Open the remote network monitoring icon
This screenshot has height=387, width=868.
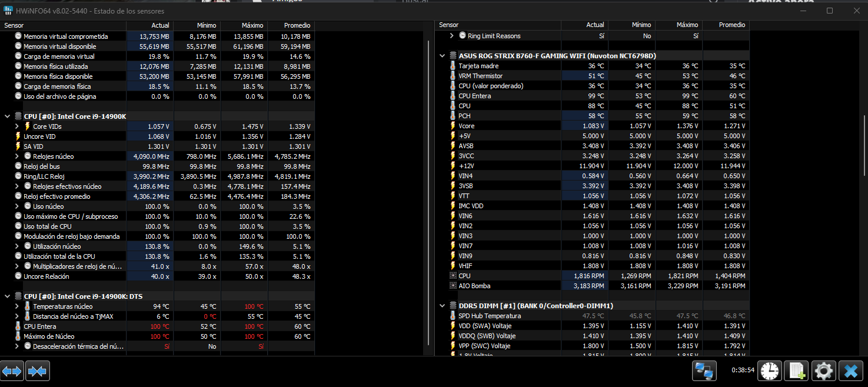pyautogui.click(x=704, y=371)
